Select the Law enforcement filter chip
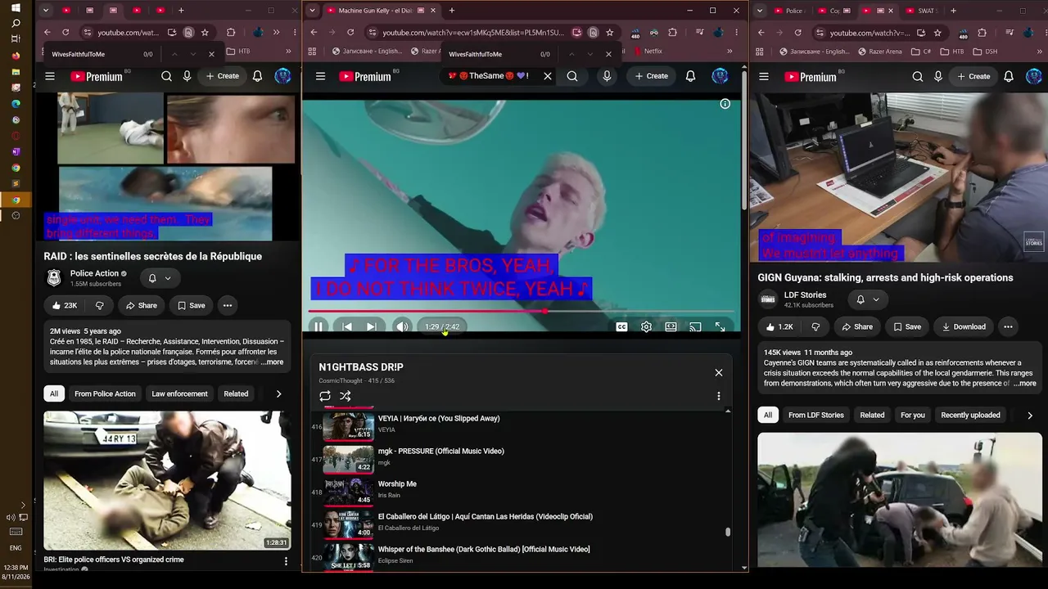This screenshot has height=589, width=1048. [x=179, y=393]
